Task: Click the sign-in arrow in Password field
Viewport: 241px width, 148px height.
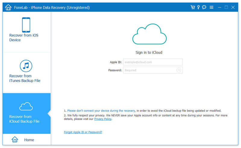Action: coord(179,70)
